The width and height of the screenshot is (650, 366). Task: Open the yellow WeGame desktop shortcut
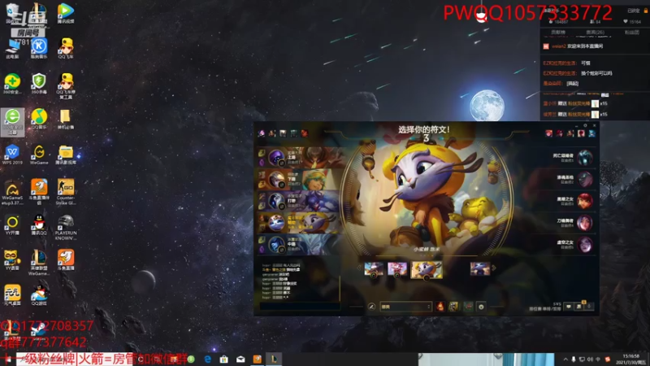(x=39, y=155)
